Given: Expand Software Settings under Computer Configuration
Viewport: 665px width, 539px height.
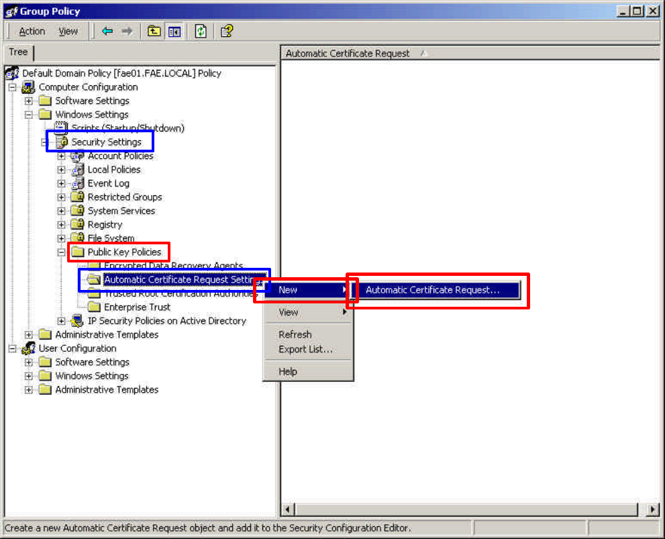Looking at the screenshot, I should [28, 101].
